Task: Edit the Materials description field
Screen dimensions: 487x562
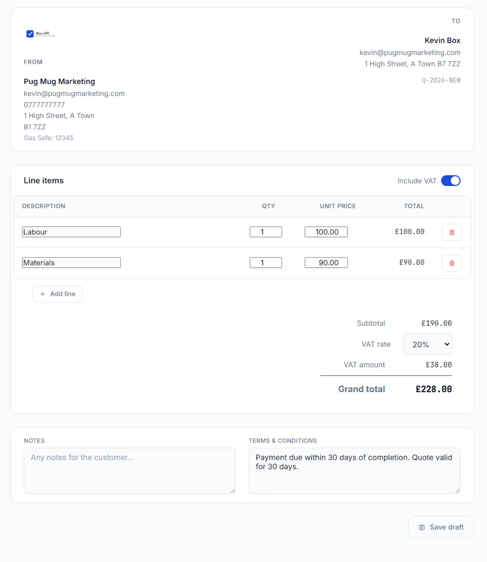Action: 71,263
